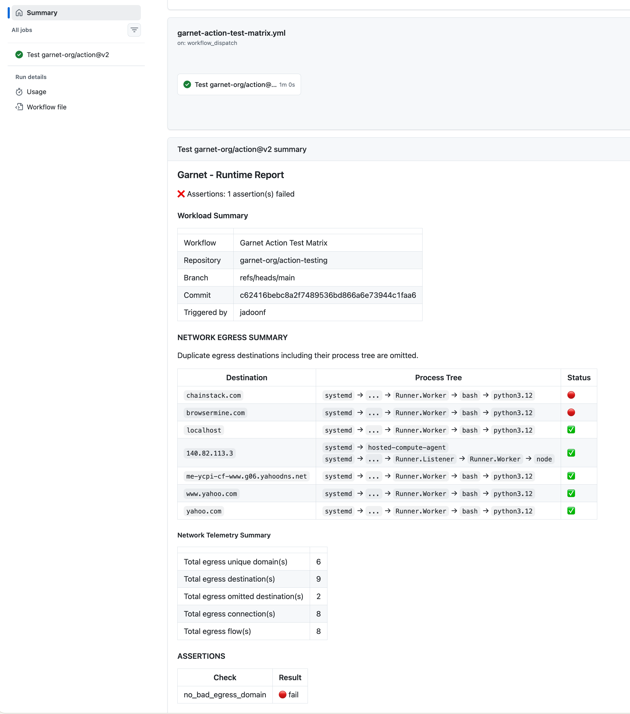Click the workflow file icon in Run details

point(20,107)
